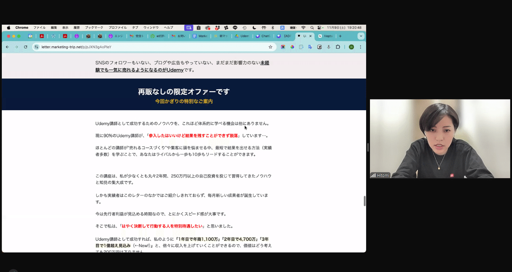
Task: Open the ファイル menu
Action: pyautogui.click(x=39, y=27)
